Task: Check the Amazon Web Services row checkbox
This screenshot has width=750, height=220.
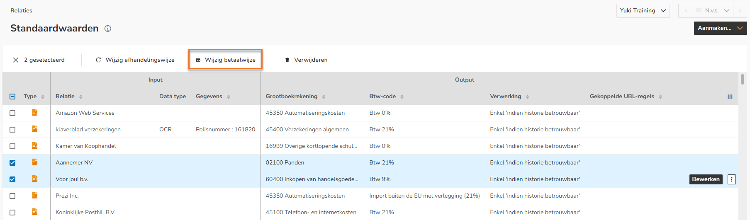Action: click(x=12, y=113)
